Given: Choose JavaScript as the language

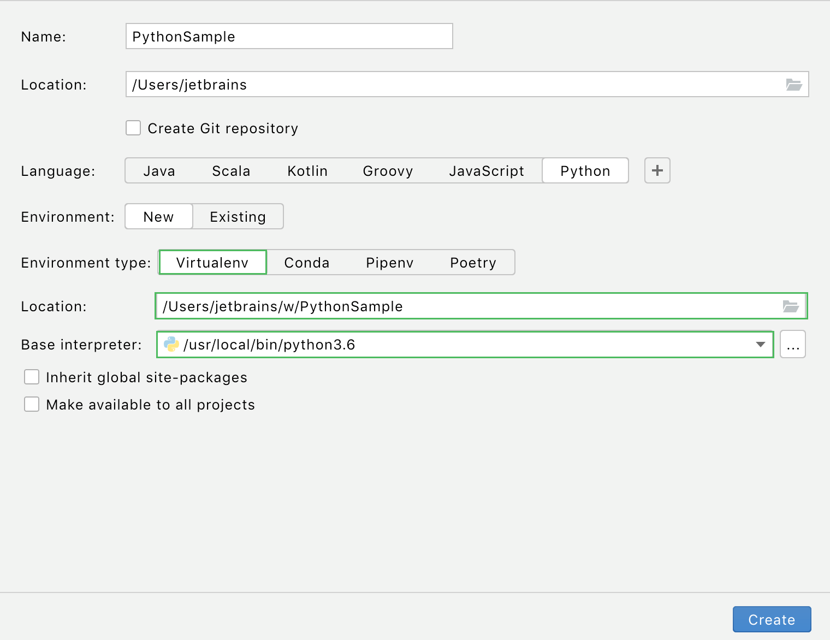Looking at the screenshot, I should (x=487, y=170).
